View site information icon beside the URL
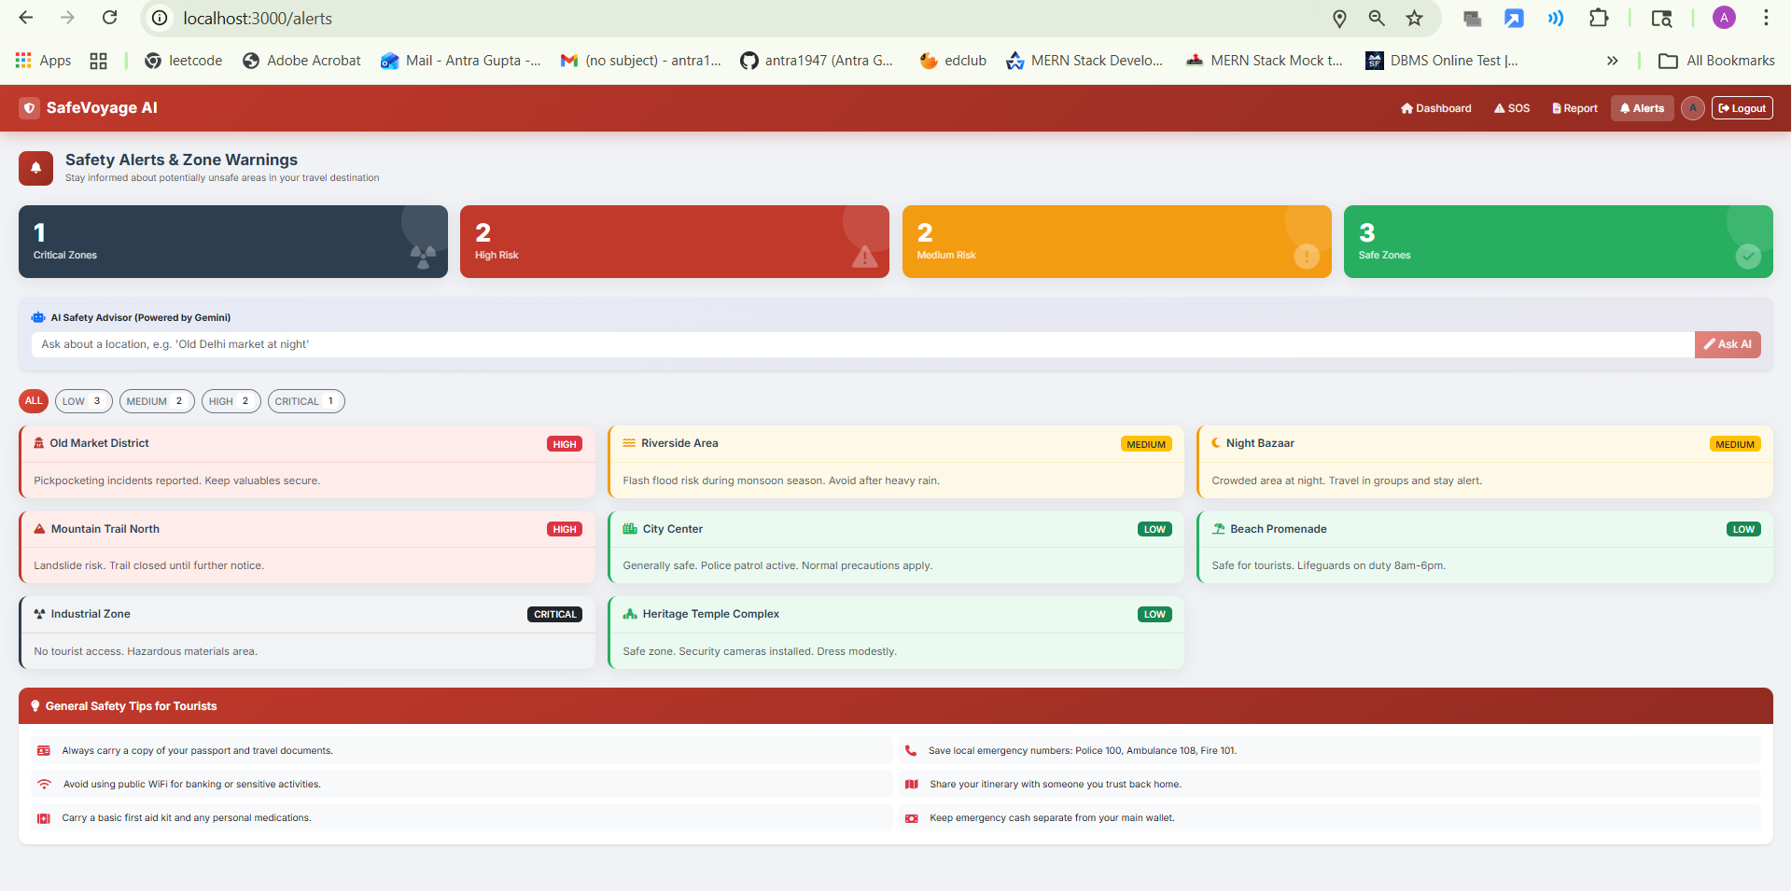 (160, 18)
